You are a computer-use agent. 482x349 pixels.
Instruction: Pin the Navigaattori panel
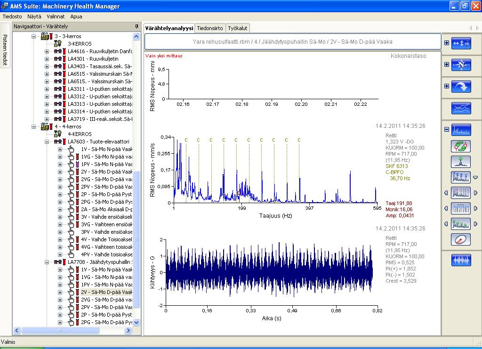pos(137,27)
